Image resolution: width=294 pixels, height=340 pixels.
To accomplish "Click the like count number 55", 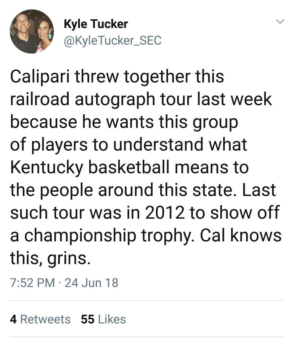I will 87,319.
